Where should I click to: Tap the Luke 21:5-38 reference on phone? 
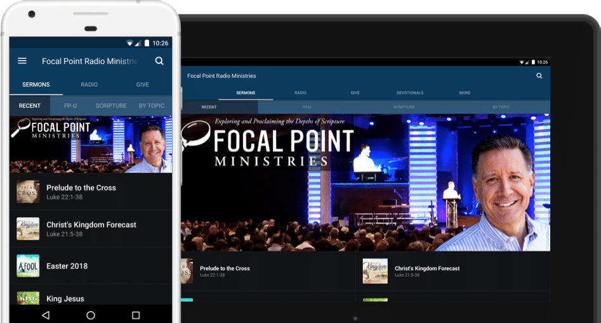tap(64, 234)
